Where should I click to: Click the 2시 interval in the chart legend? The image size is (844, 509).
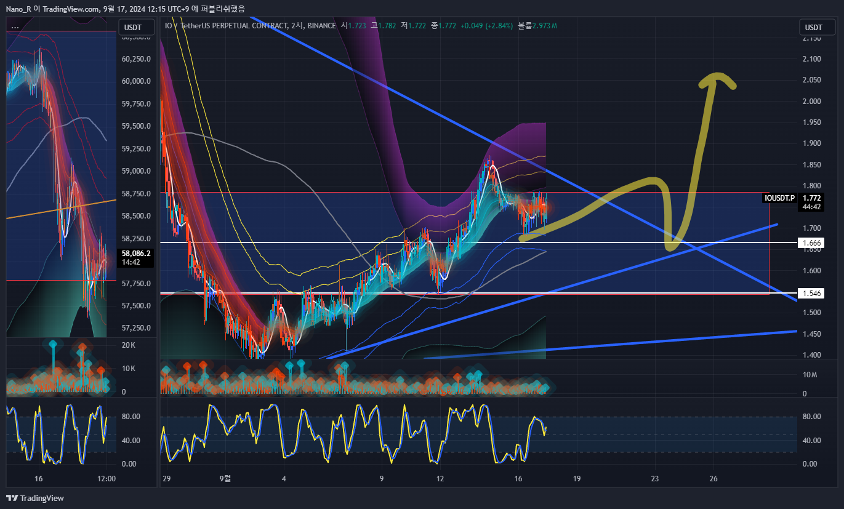pos(295,26)
